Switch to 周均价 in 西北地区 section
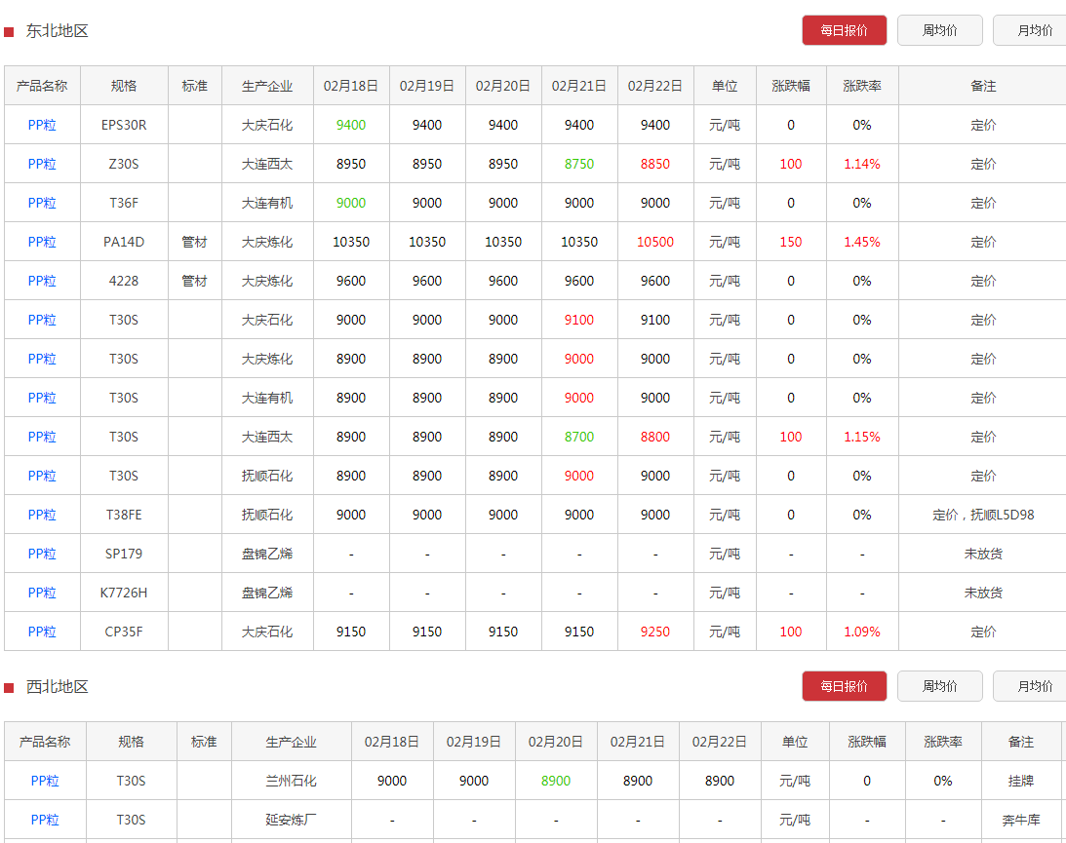Viewport: 1066px width, 843px height. (939, 686)
